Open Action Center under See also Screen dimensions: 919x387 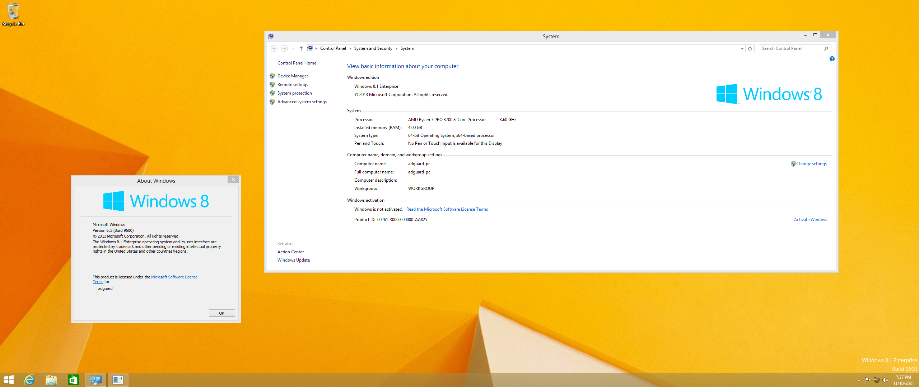tap(290, 252)
